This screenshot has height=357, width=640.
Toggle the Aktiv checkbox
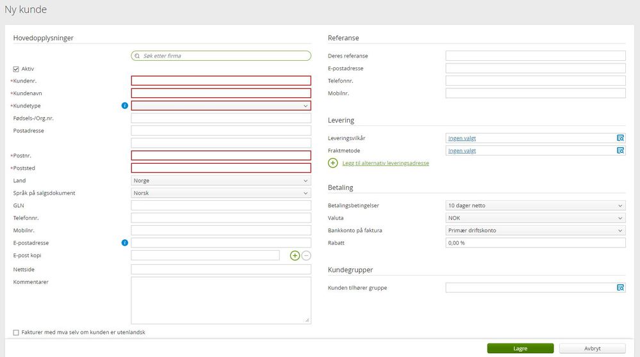[x=16, y=69]
